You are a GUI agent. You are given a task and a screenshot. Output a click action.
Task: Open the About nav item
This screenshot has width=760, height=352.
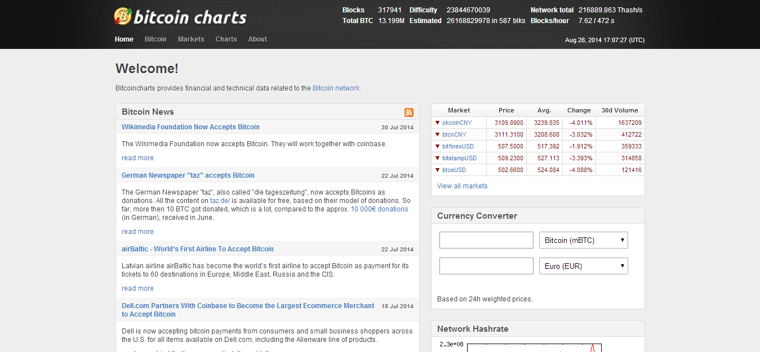[x=257, y=39]
